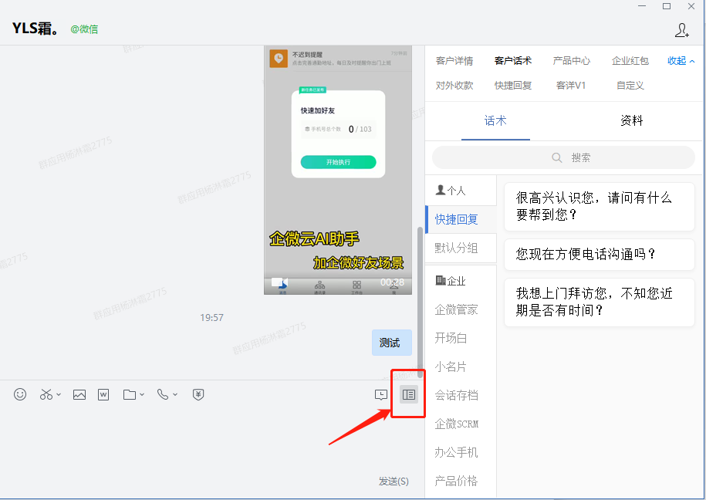Screen dimensions: 706x500
Task: Expand the folder options dropdown arrow
Action: [142, 394]
